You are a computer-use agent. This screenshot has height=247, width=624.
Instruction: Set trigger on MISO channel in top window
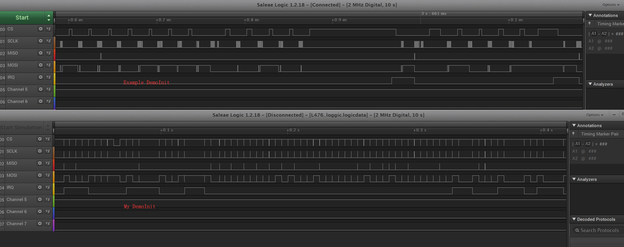48,53
